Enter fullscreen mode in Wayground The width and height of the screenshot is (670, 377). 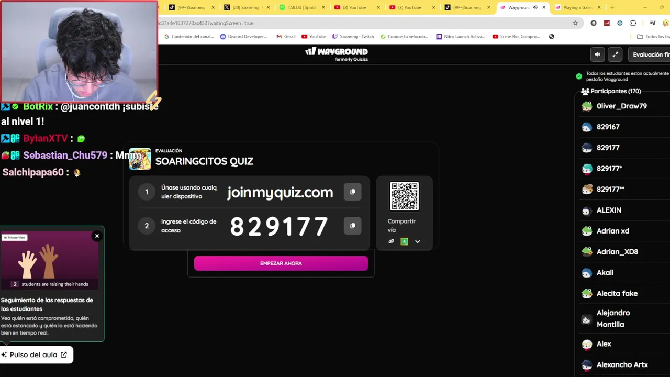(616, 54)
